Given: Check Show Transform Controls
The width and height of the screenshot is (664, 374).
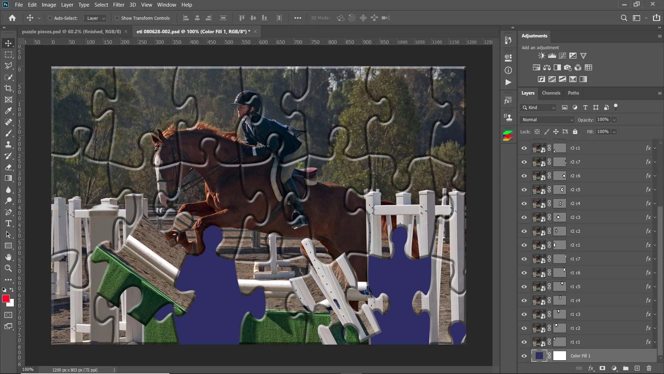Looking at the screenshot, I should pos(117,18).
